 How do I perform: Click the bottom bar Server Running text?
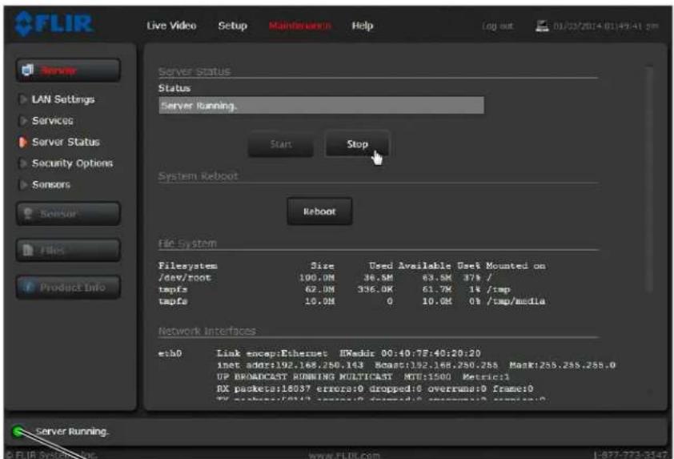[x=72, y=431]
